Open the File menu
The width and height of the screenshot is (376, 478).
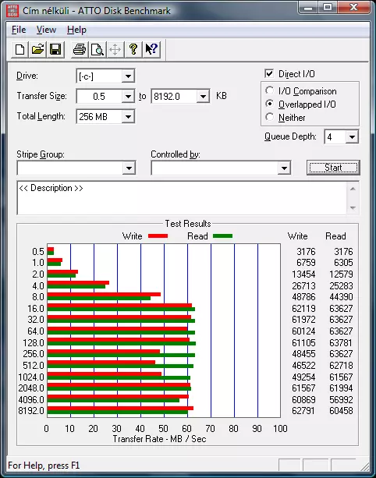[x=19, y=30]
